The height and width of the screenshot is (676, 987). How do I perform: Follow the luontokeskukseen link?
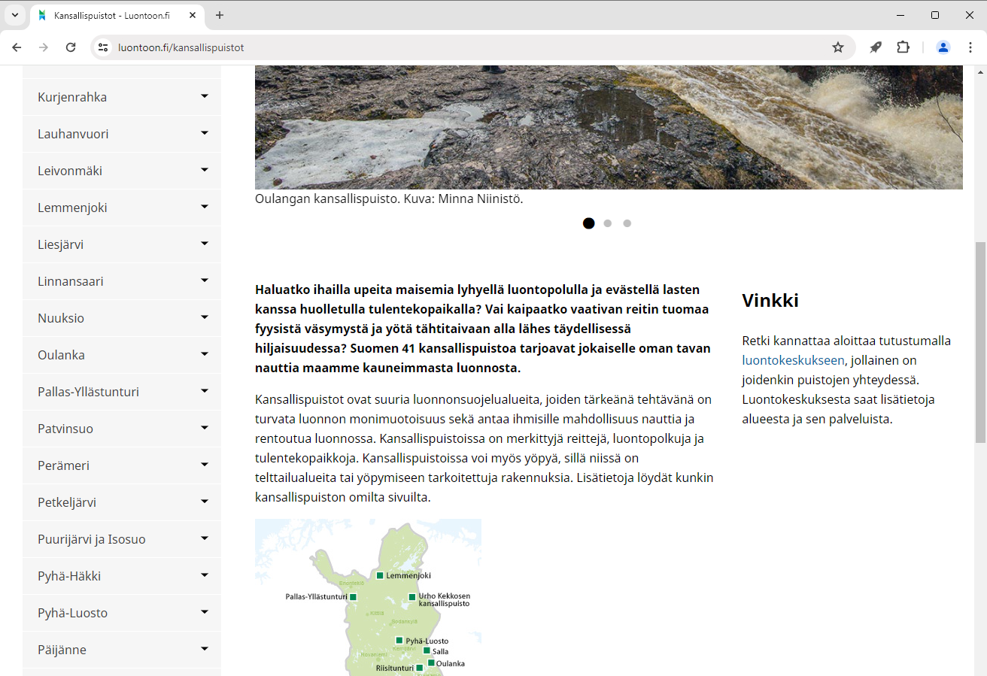point(793,360)
